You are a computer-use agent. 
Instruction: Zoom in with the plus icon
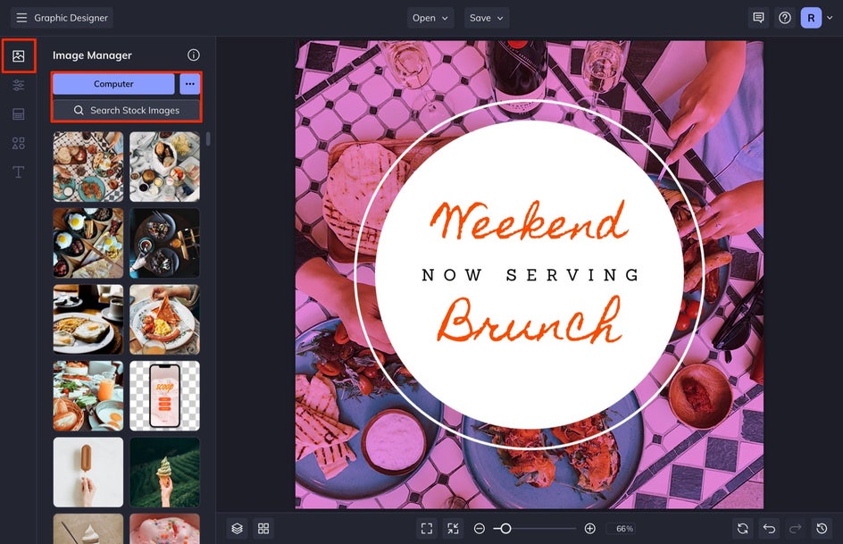click(x=589, y=529)
